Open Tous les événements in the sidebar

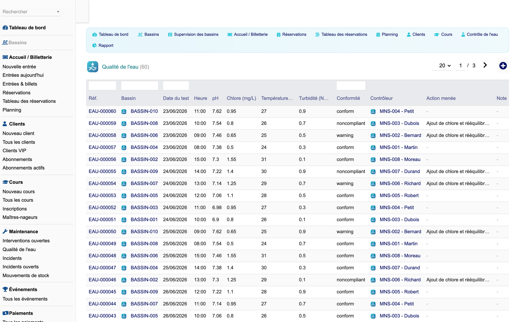point(25,299)
